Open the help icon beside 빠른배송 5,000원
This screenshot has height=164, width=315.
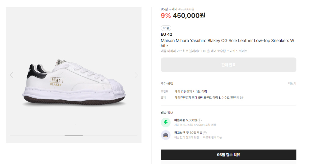click(199, 120)
